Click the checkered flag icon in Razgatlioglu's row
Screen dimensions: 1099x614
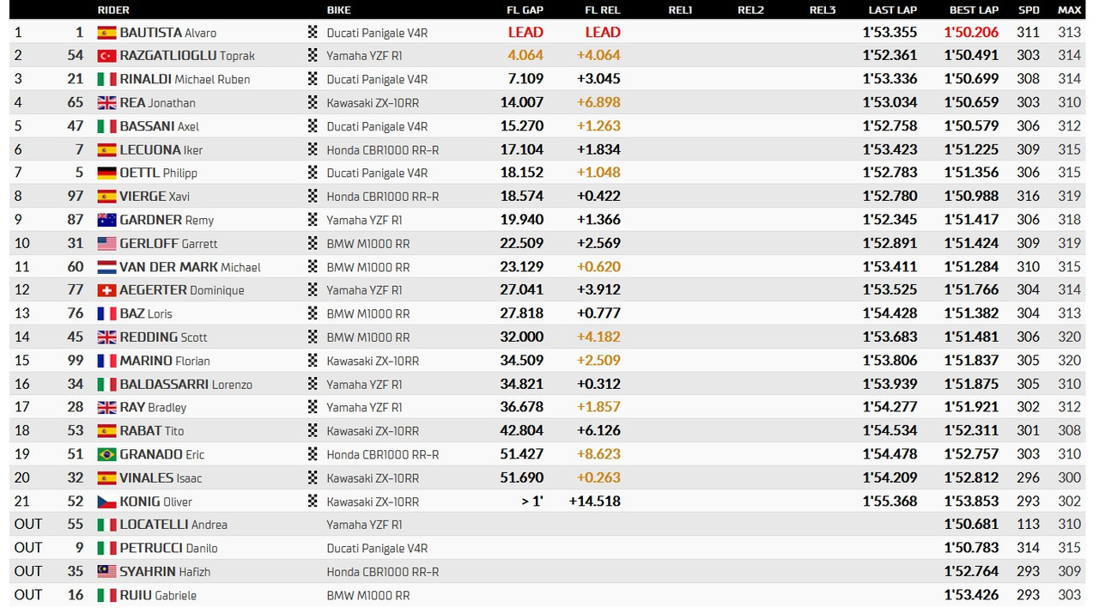(x=313, y=56)
